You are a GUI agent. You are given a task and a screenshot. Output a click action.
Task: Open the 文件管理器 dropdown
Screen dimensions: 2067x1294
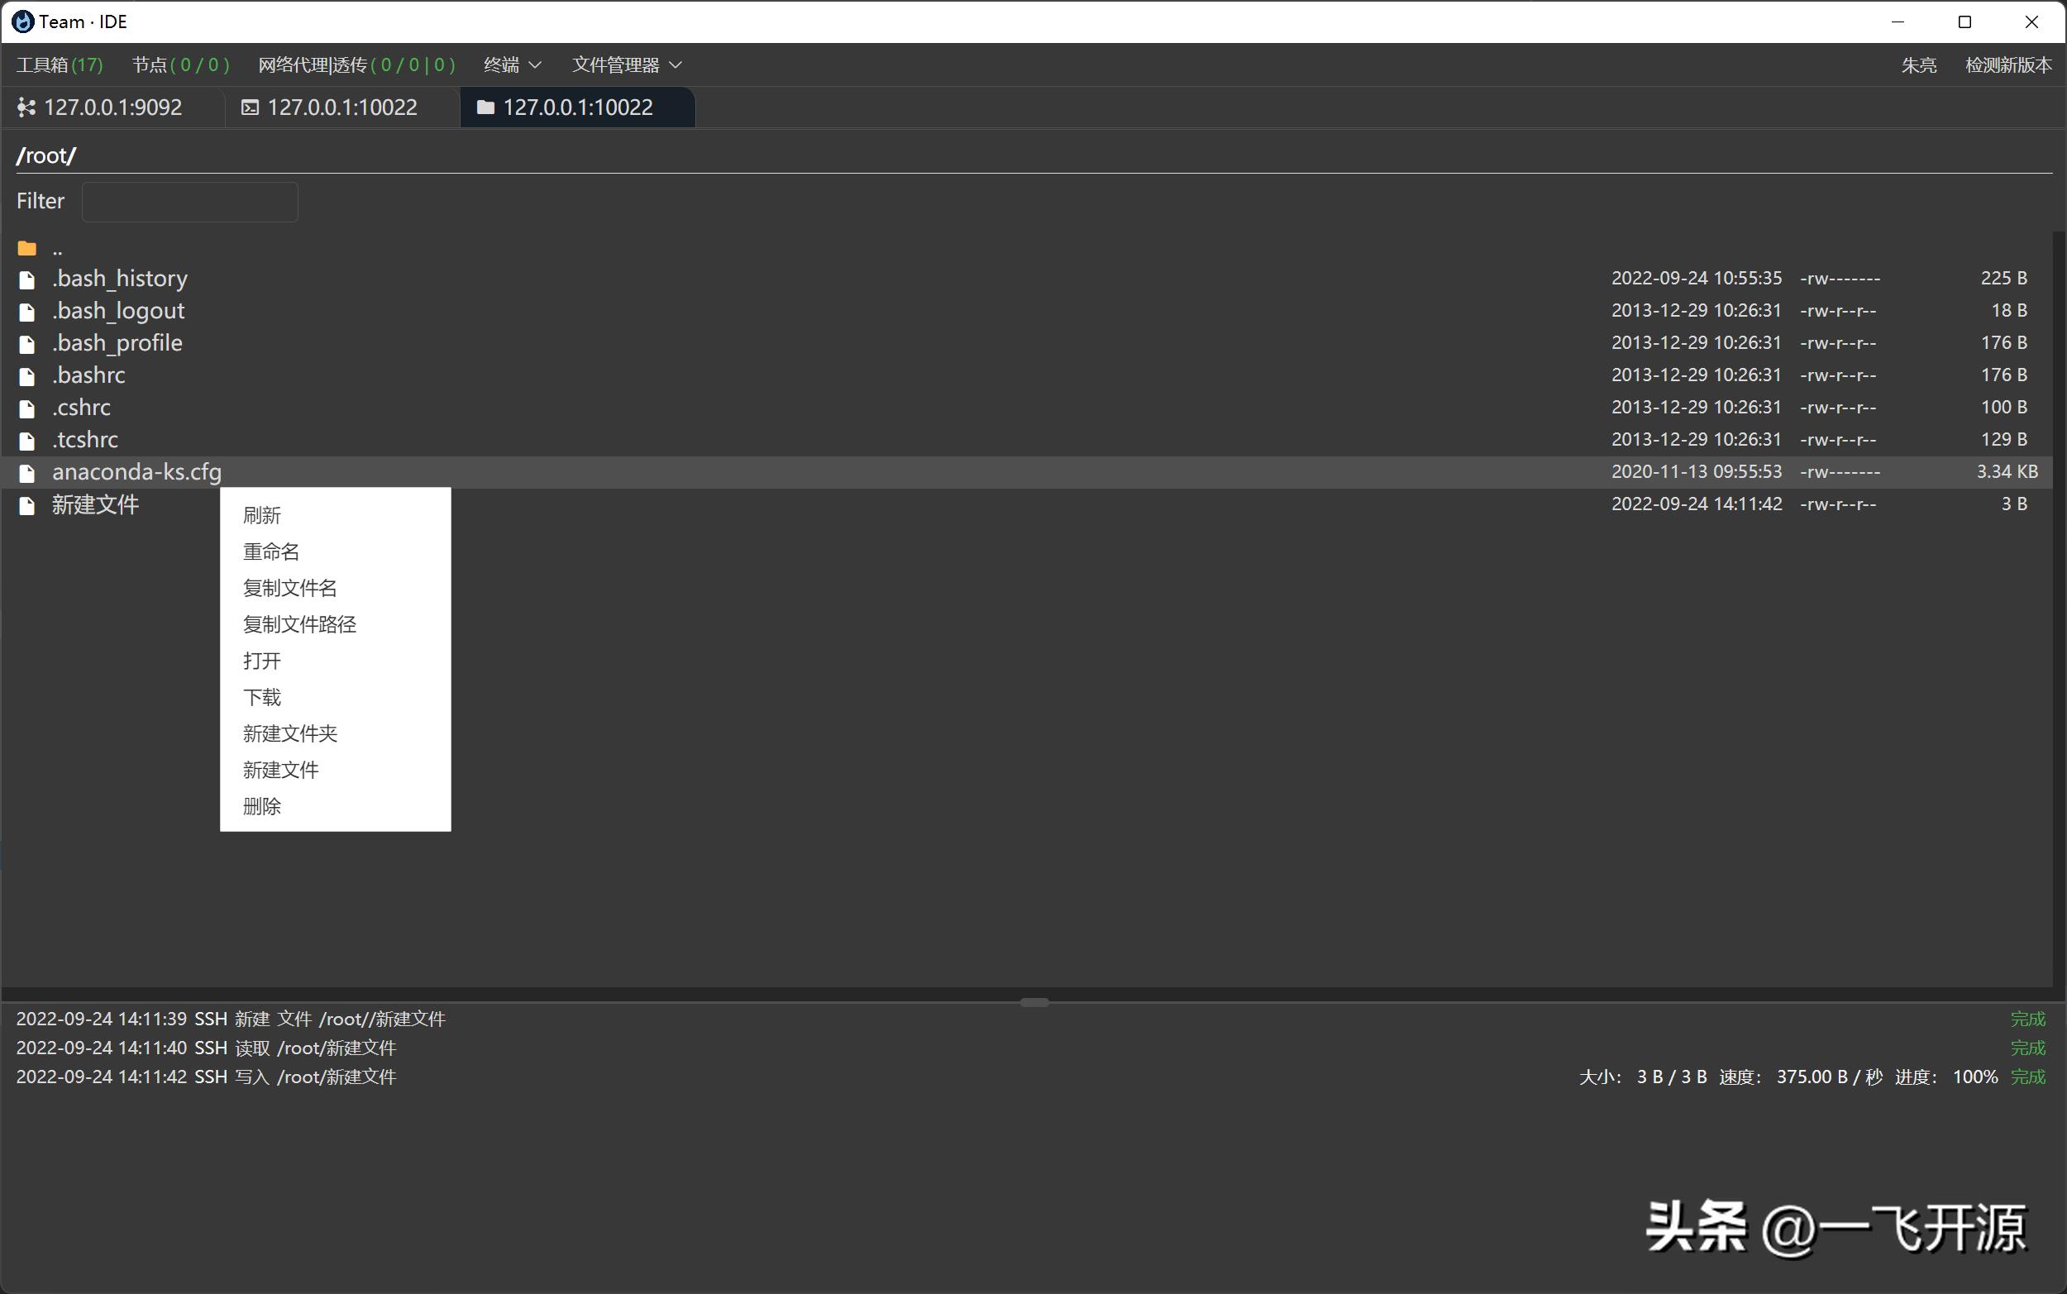tap(626, 65)
